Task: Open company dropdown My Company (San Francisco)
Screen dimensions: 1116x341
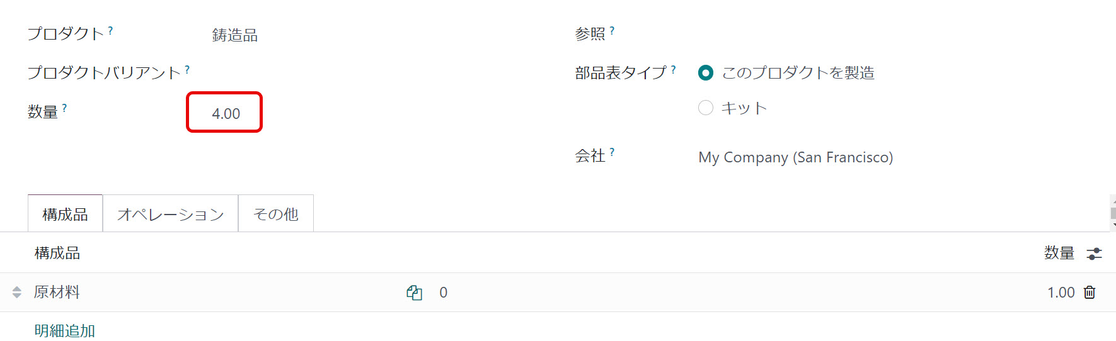Action: point(901,157)
